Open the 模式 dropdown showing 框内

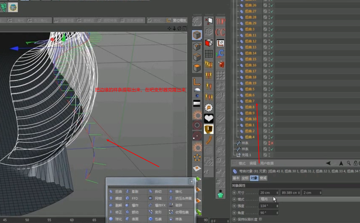tap(309, 199)
